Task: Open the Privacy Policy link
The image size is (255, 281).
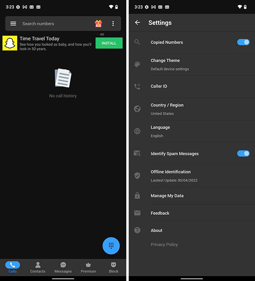Action: coord(164,244)
